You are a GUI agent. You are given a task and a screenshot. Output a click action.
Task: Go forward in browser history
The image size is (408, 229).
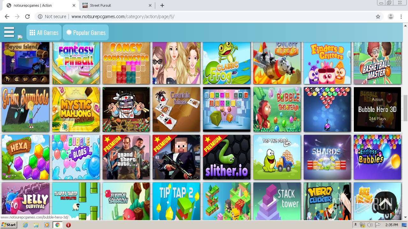(17, 17)
